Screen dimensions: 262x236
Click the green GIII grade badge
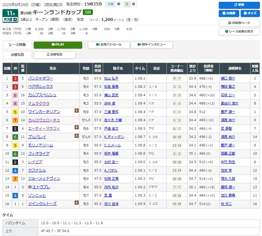coord(88,12)
